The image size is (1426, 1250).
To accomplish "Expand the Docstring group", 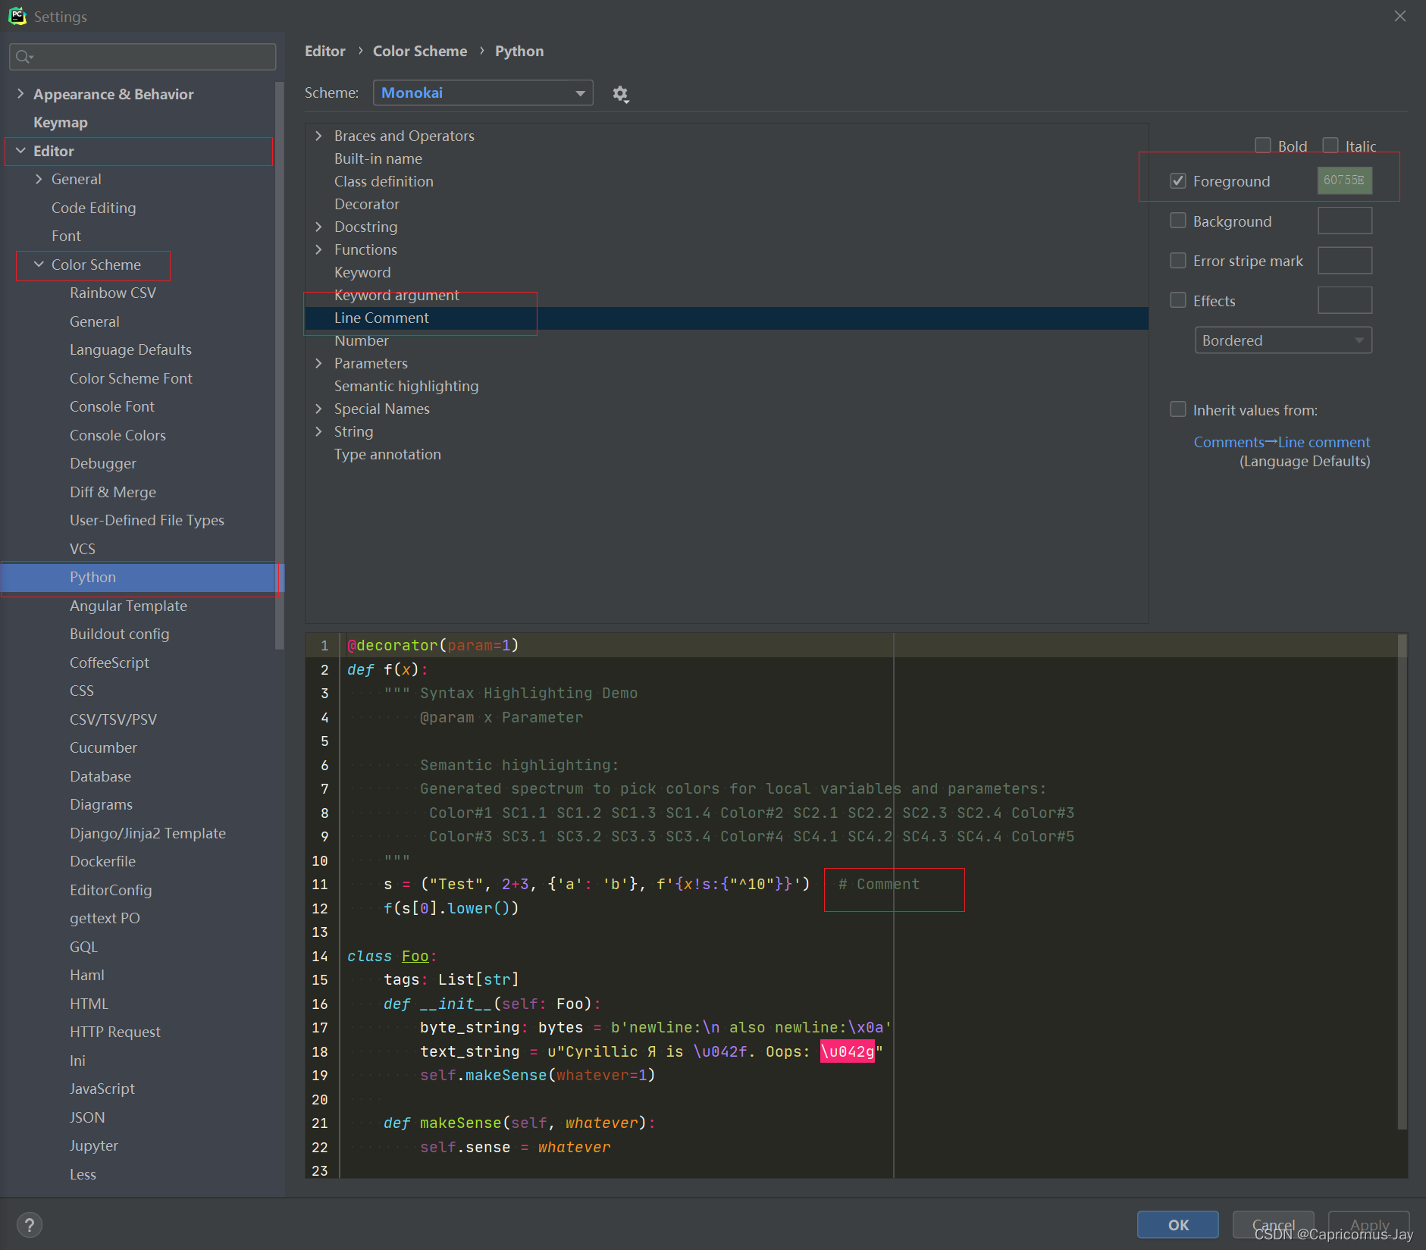I will [x=318, y=227].
